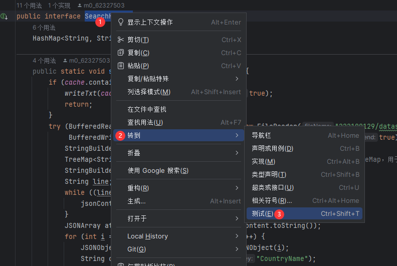Choose 使用 Google 搜索

click(158, 170)
